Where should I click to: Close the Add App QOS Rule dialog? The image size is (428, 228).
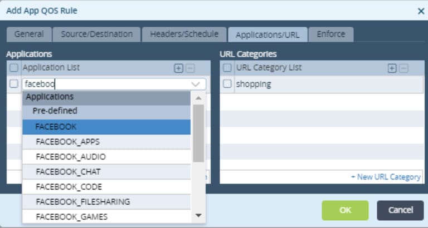[x=421, y=11]
